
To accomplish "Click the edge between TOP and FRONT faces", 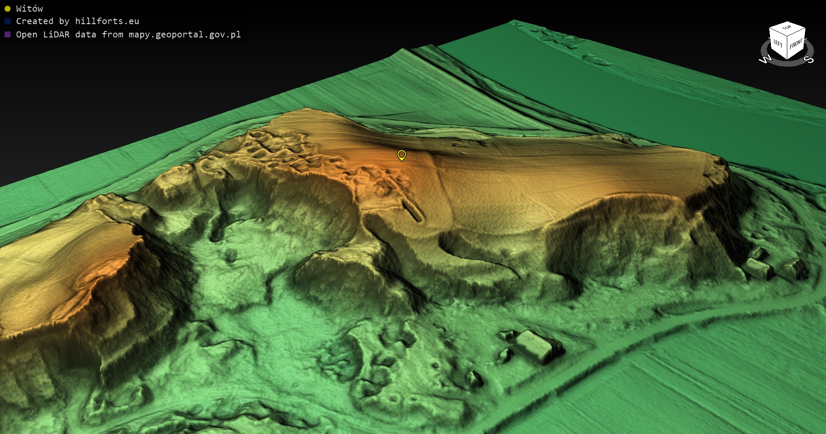I will click(796, 31).
